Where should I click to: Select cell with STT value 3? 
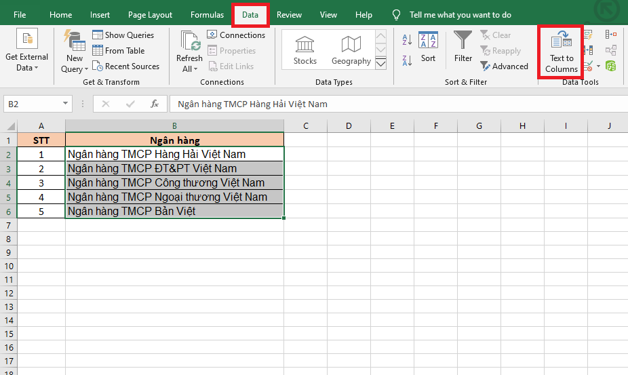41,182
